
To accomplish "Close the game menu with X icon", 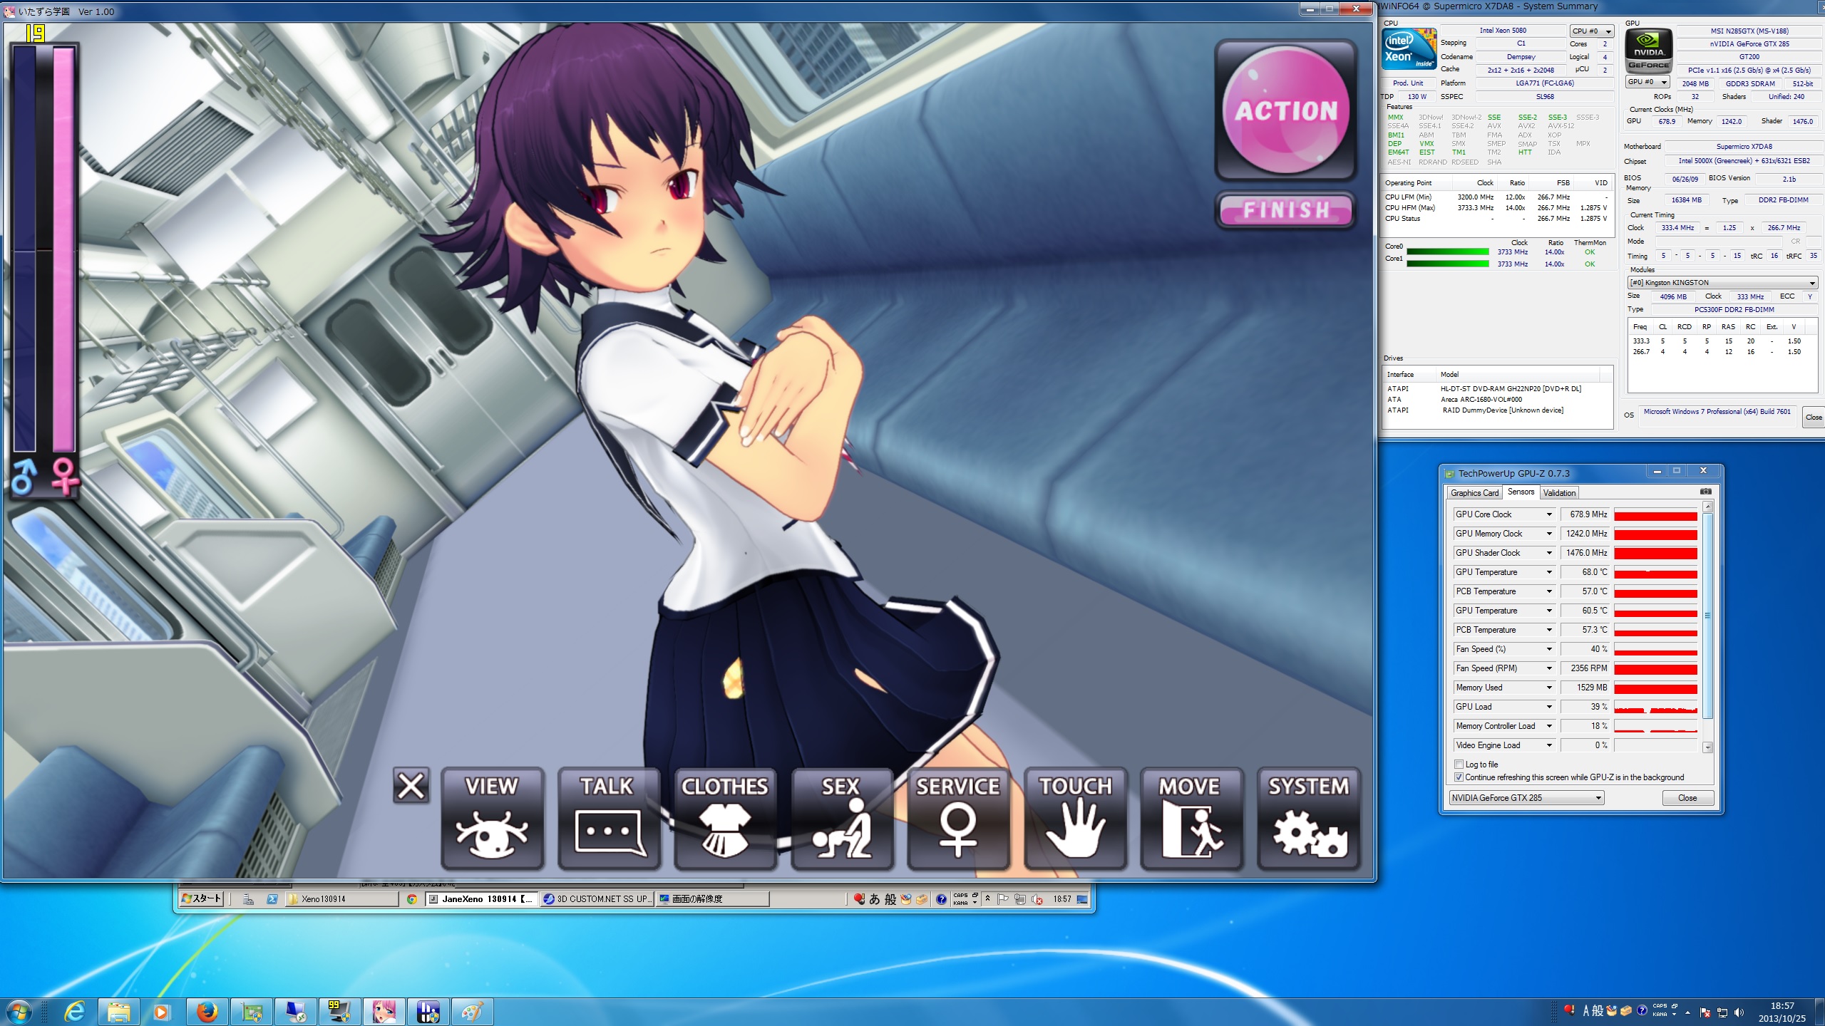I will (x=411, y=786).
